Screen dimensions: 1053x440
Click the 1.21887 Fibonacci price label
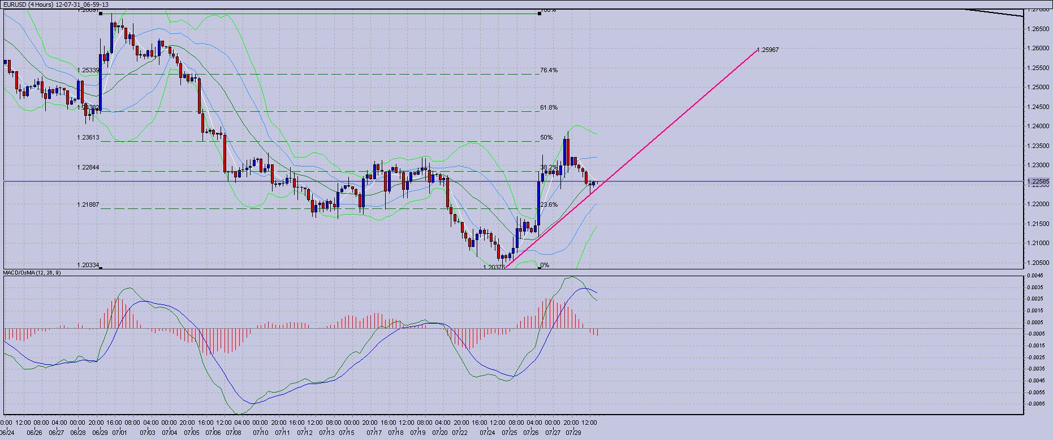(88, 205)
